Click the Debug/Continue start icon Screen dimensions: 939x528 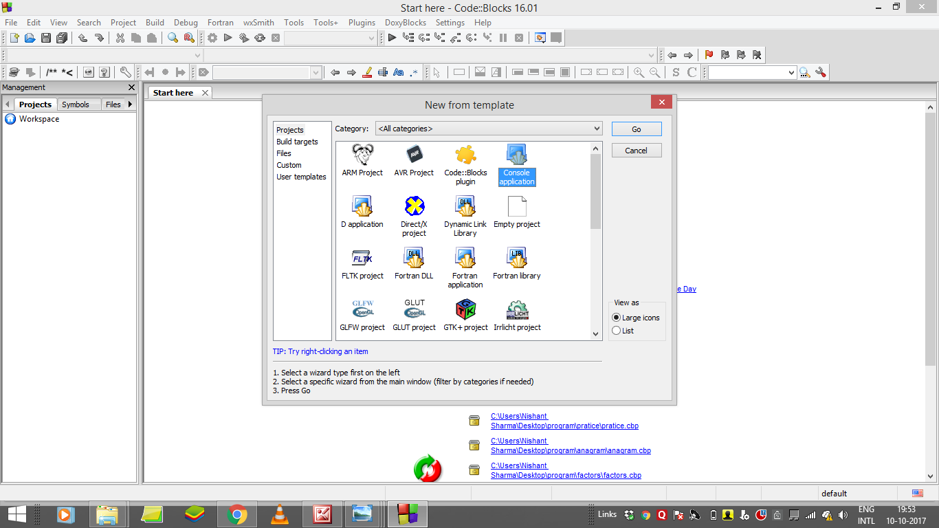(392, 38)
